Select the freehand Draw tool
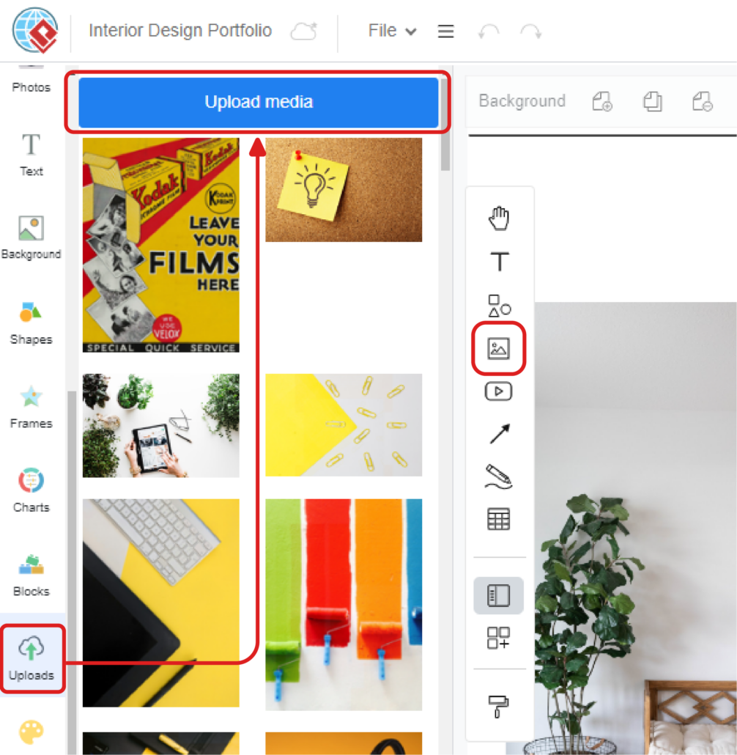Screen dimensions: 737x755 pyautogui.click(x=499, y=475)
